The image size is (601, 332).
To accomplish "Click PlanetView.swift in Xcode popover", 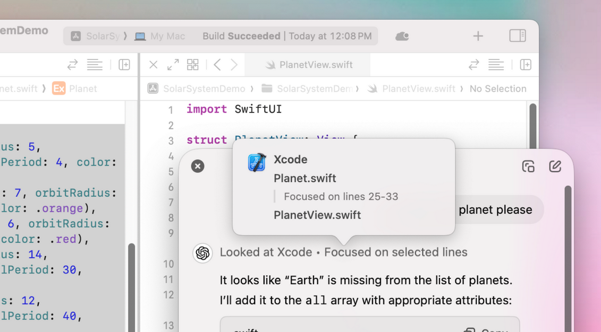I will tap(317, 215).
